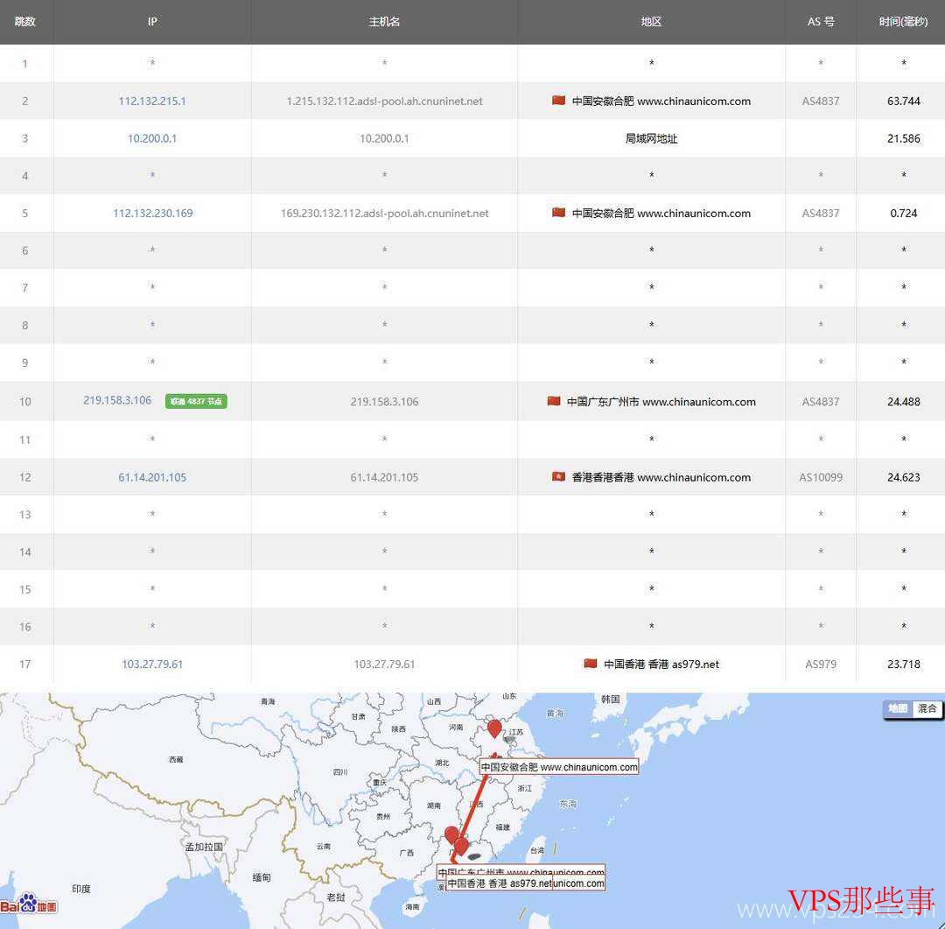Click the 24.623 time value
The height and width of the screenshot is (929, 945).
903,477
